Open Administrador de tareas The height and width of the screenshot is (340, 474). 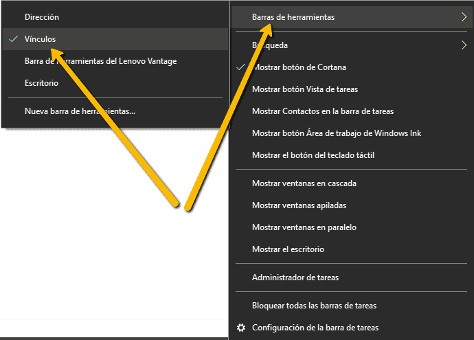(352, 277)
